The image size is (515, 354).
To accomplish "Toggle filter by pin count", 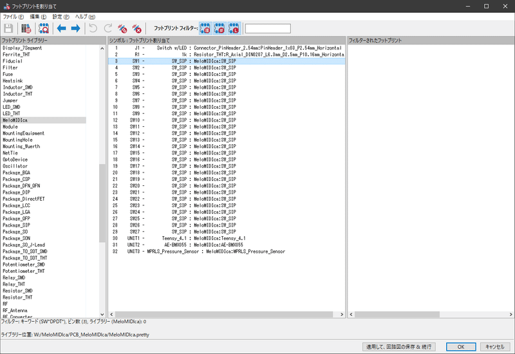I will point(220,28).
